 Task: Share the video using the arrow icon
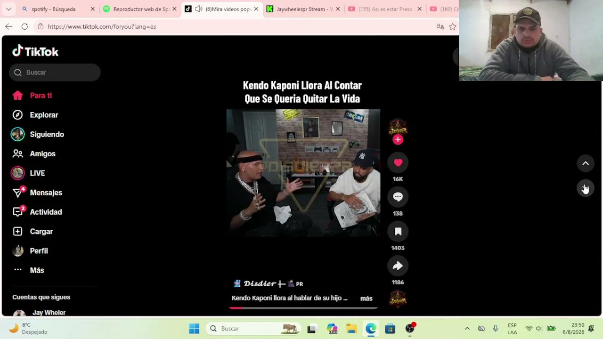tap(398, 266)
